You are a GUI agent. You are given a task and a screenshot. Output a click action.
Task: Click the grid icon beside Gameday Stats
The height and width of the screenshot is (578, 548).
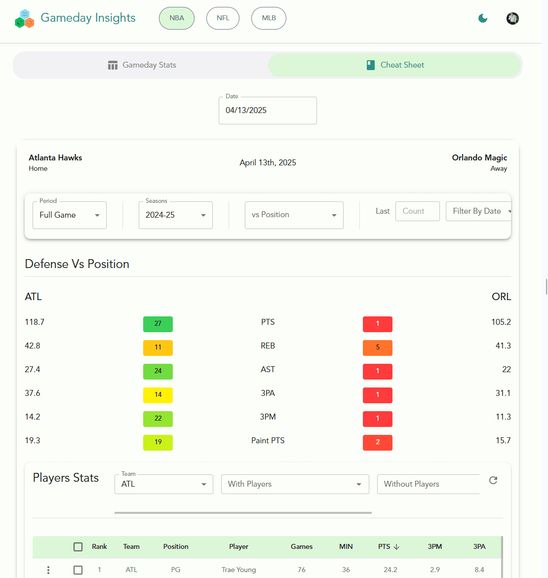click(x=113, y=65)
